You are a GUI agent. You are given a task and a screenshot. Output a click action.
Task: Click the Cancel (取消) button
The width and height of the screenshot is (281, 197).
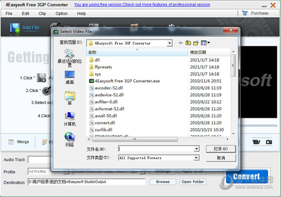[221, 158]
